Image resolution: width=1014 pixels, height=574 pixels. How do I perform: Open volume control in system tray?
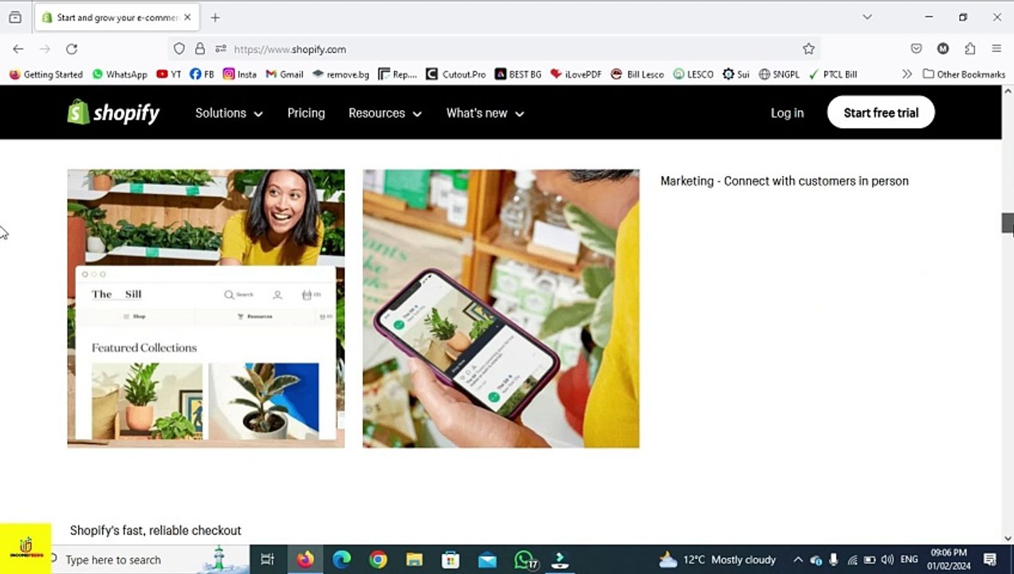click(887, 560)
